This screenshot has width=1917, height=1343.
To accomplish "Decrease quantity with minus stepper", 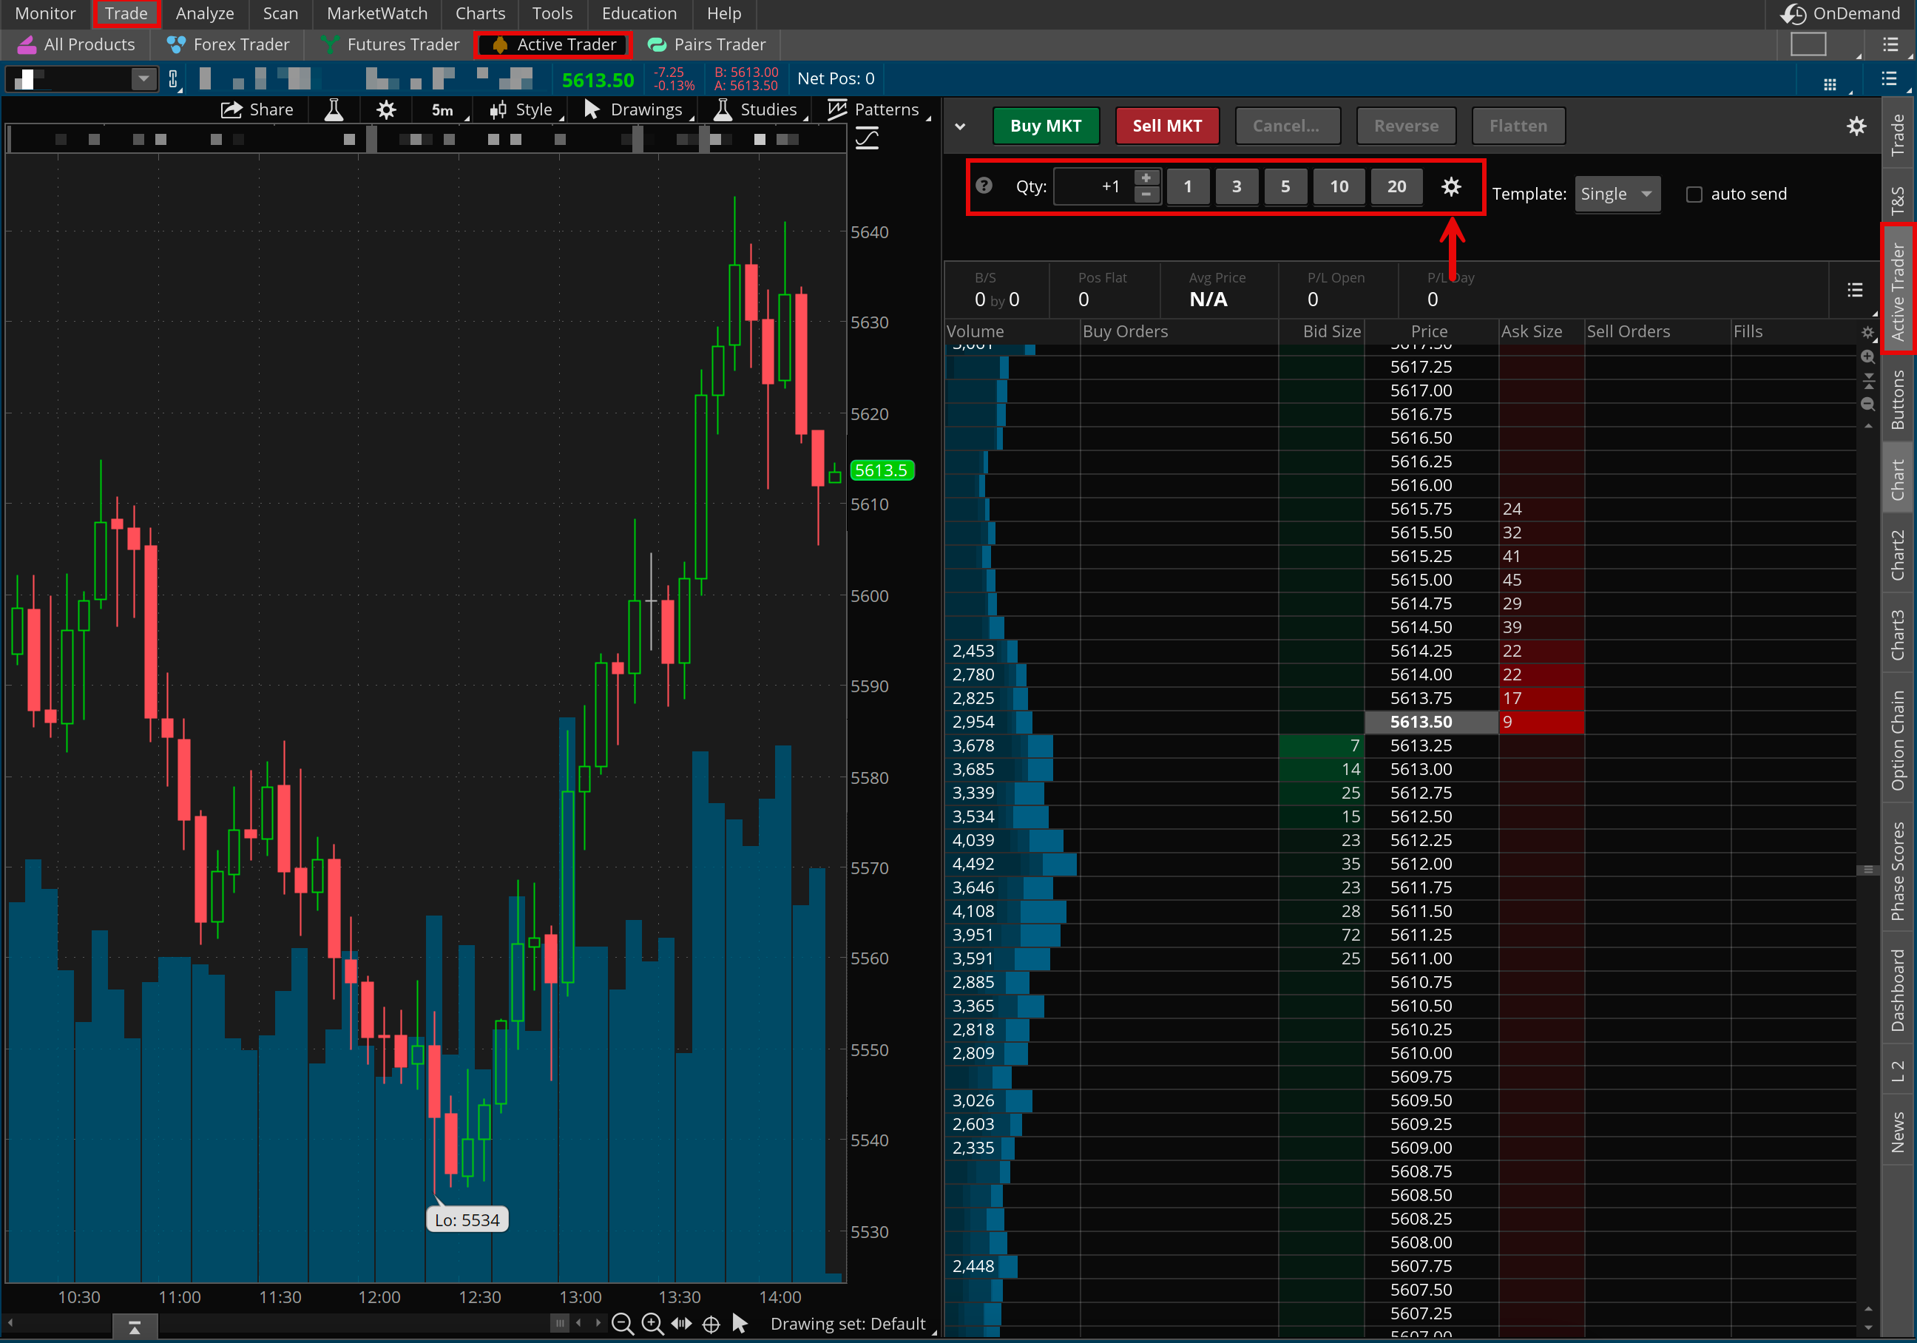I will [x=1146, y=194].
